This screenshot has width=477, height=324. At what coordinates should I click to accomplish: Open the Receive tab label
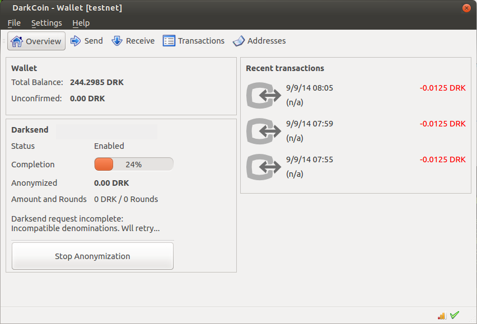click(x=140, y=41)
